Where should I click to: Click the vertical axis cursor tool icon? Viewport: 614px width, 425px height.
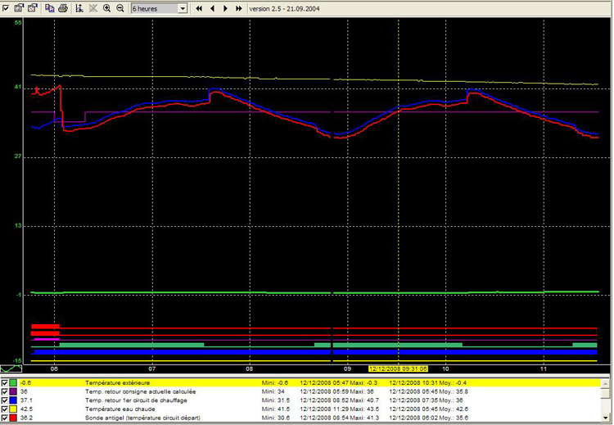tap(79, 7)
